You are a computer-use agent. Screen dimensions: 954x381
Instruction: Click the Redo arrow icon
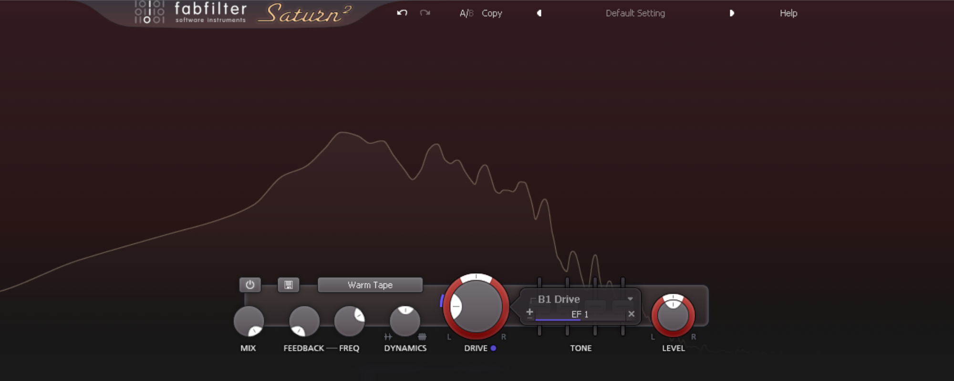425,13
